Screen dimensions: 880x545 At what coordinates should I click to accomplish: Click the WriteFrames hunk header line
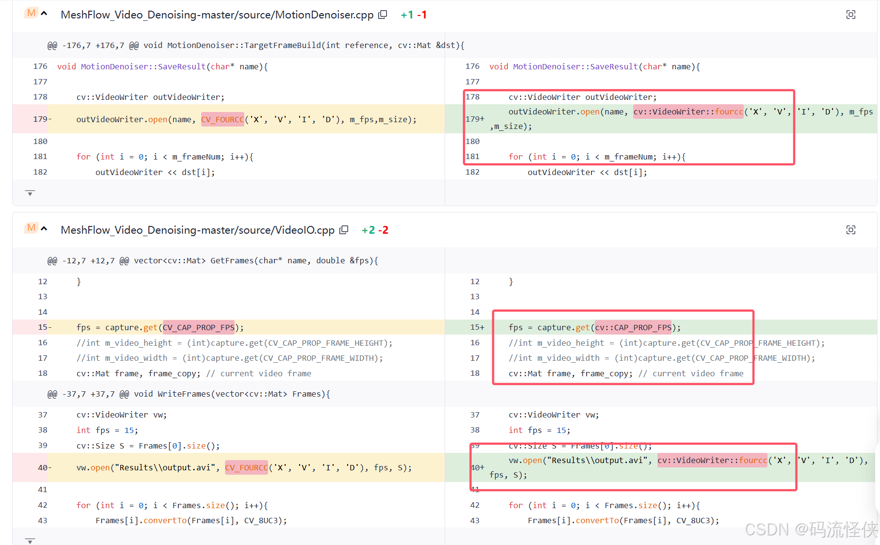click(189, 394)
